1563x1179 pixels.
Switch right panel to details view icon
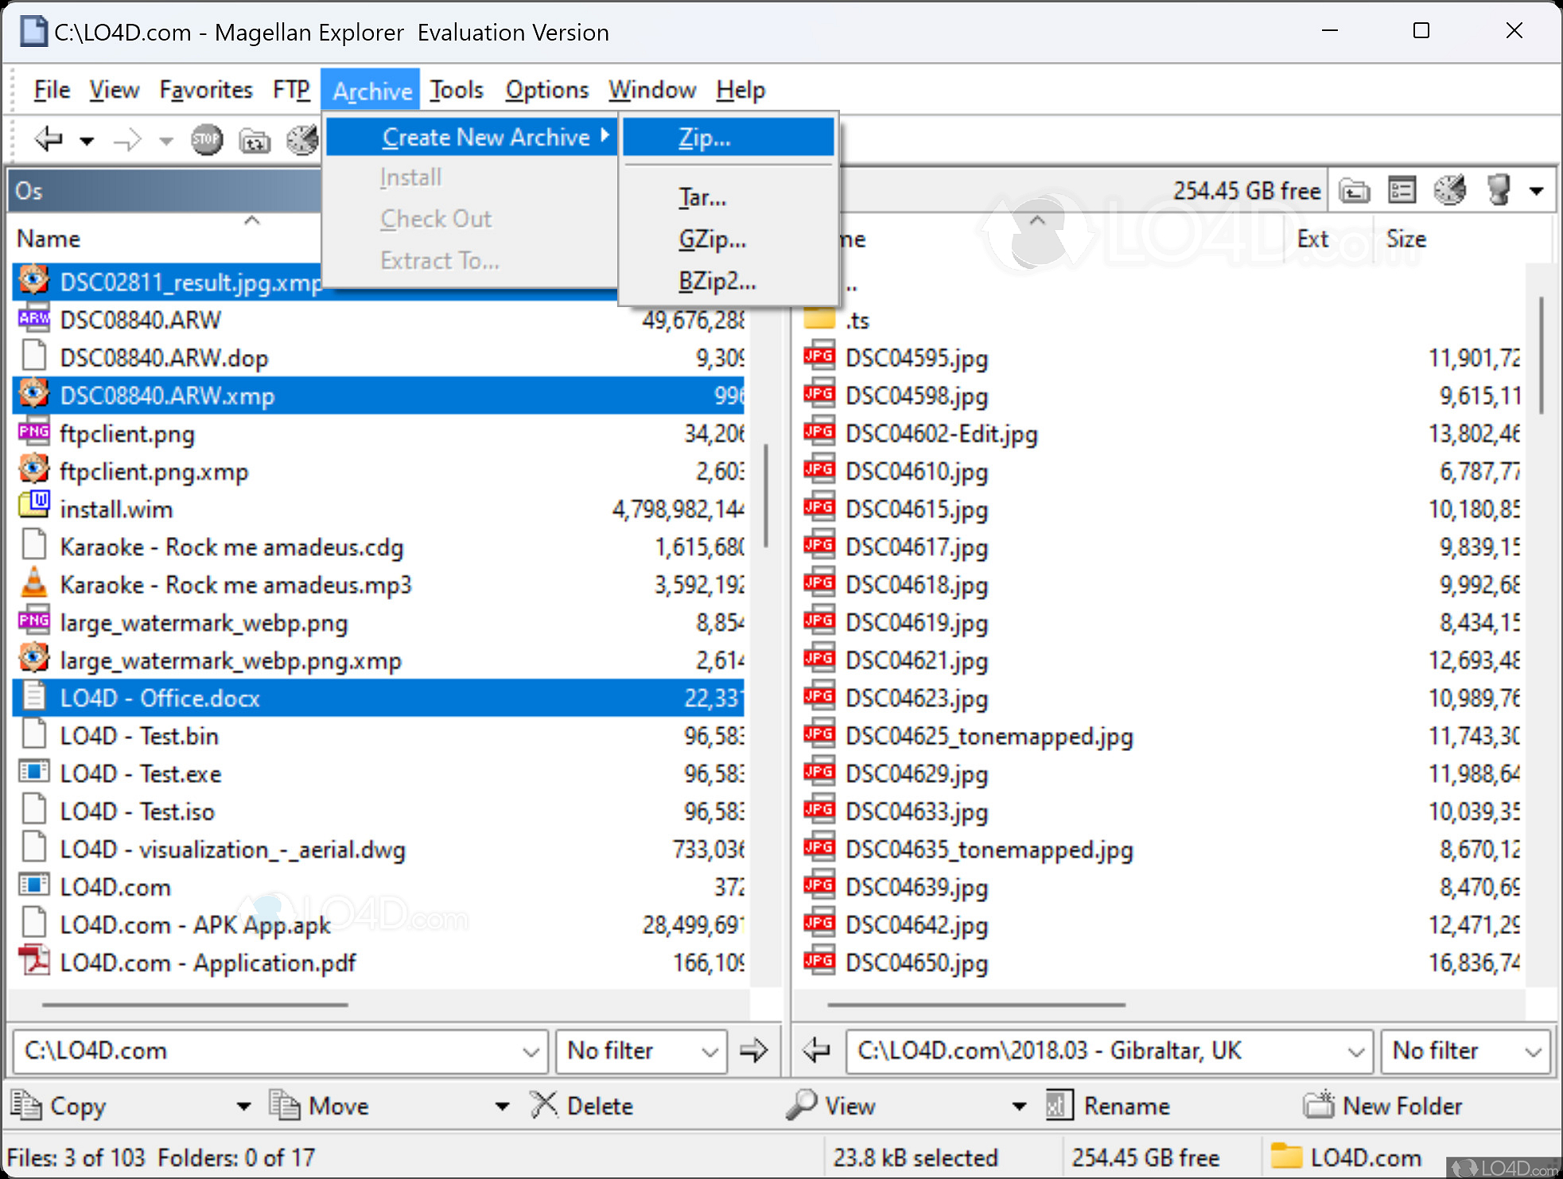(1402, 189)
